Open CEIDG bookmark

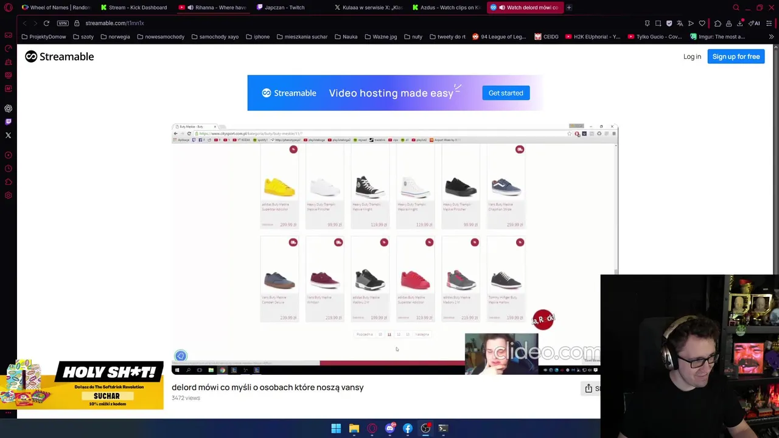547,36
